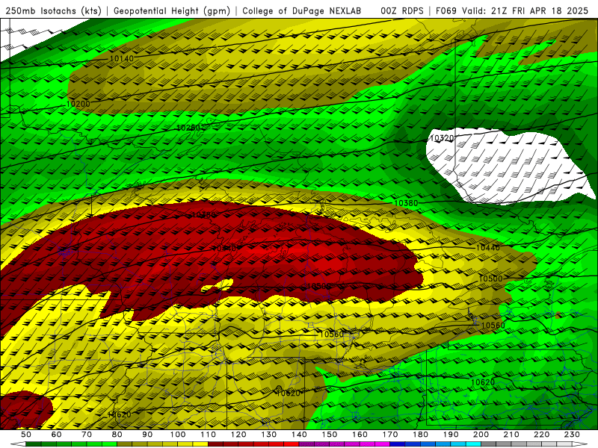Viewport: 598px width, 448px height.
Task: Click the 90 knot color scale label
Action: [147, 435]
